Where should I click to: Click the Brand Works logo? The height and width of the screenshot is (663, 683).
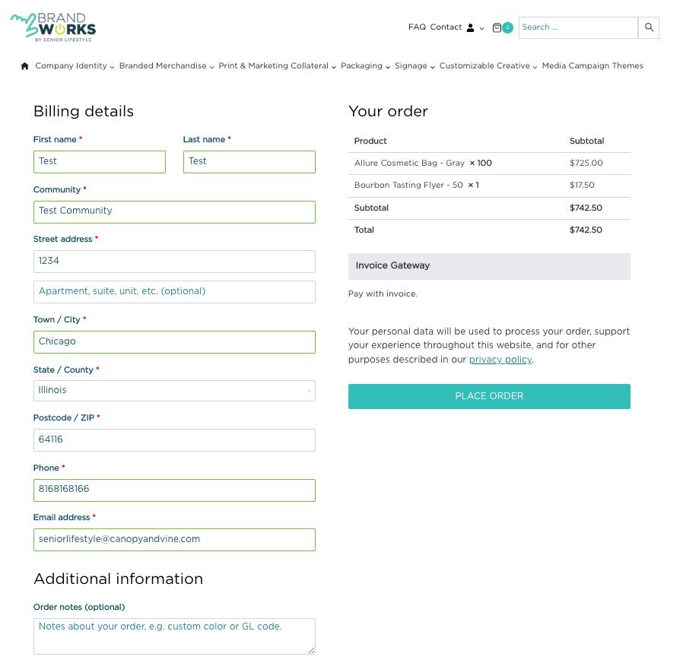point(53,27)
